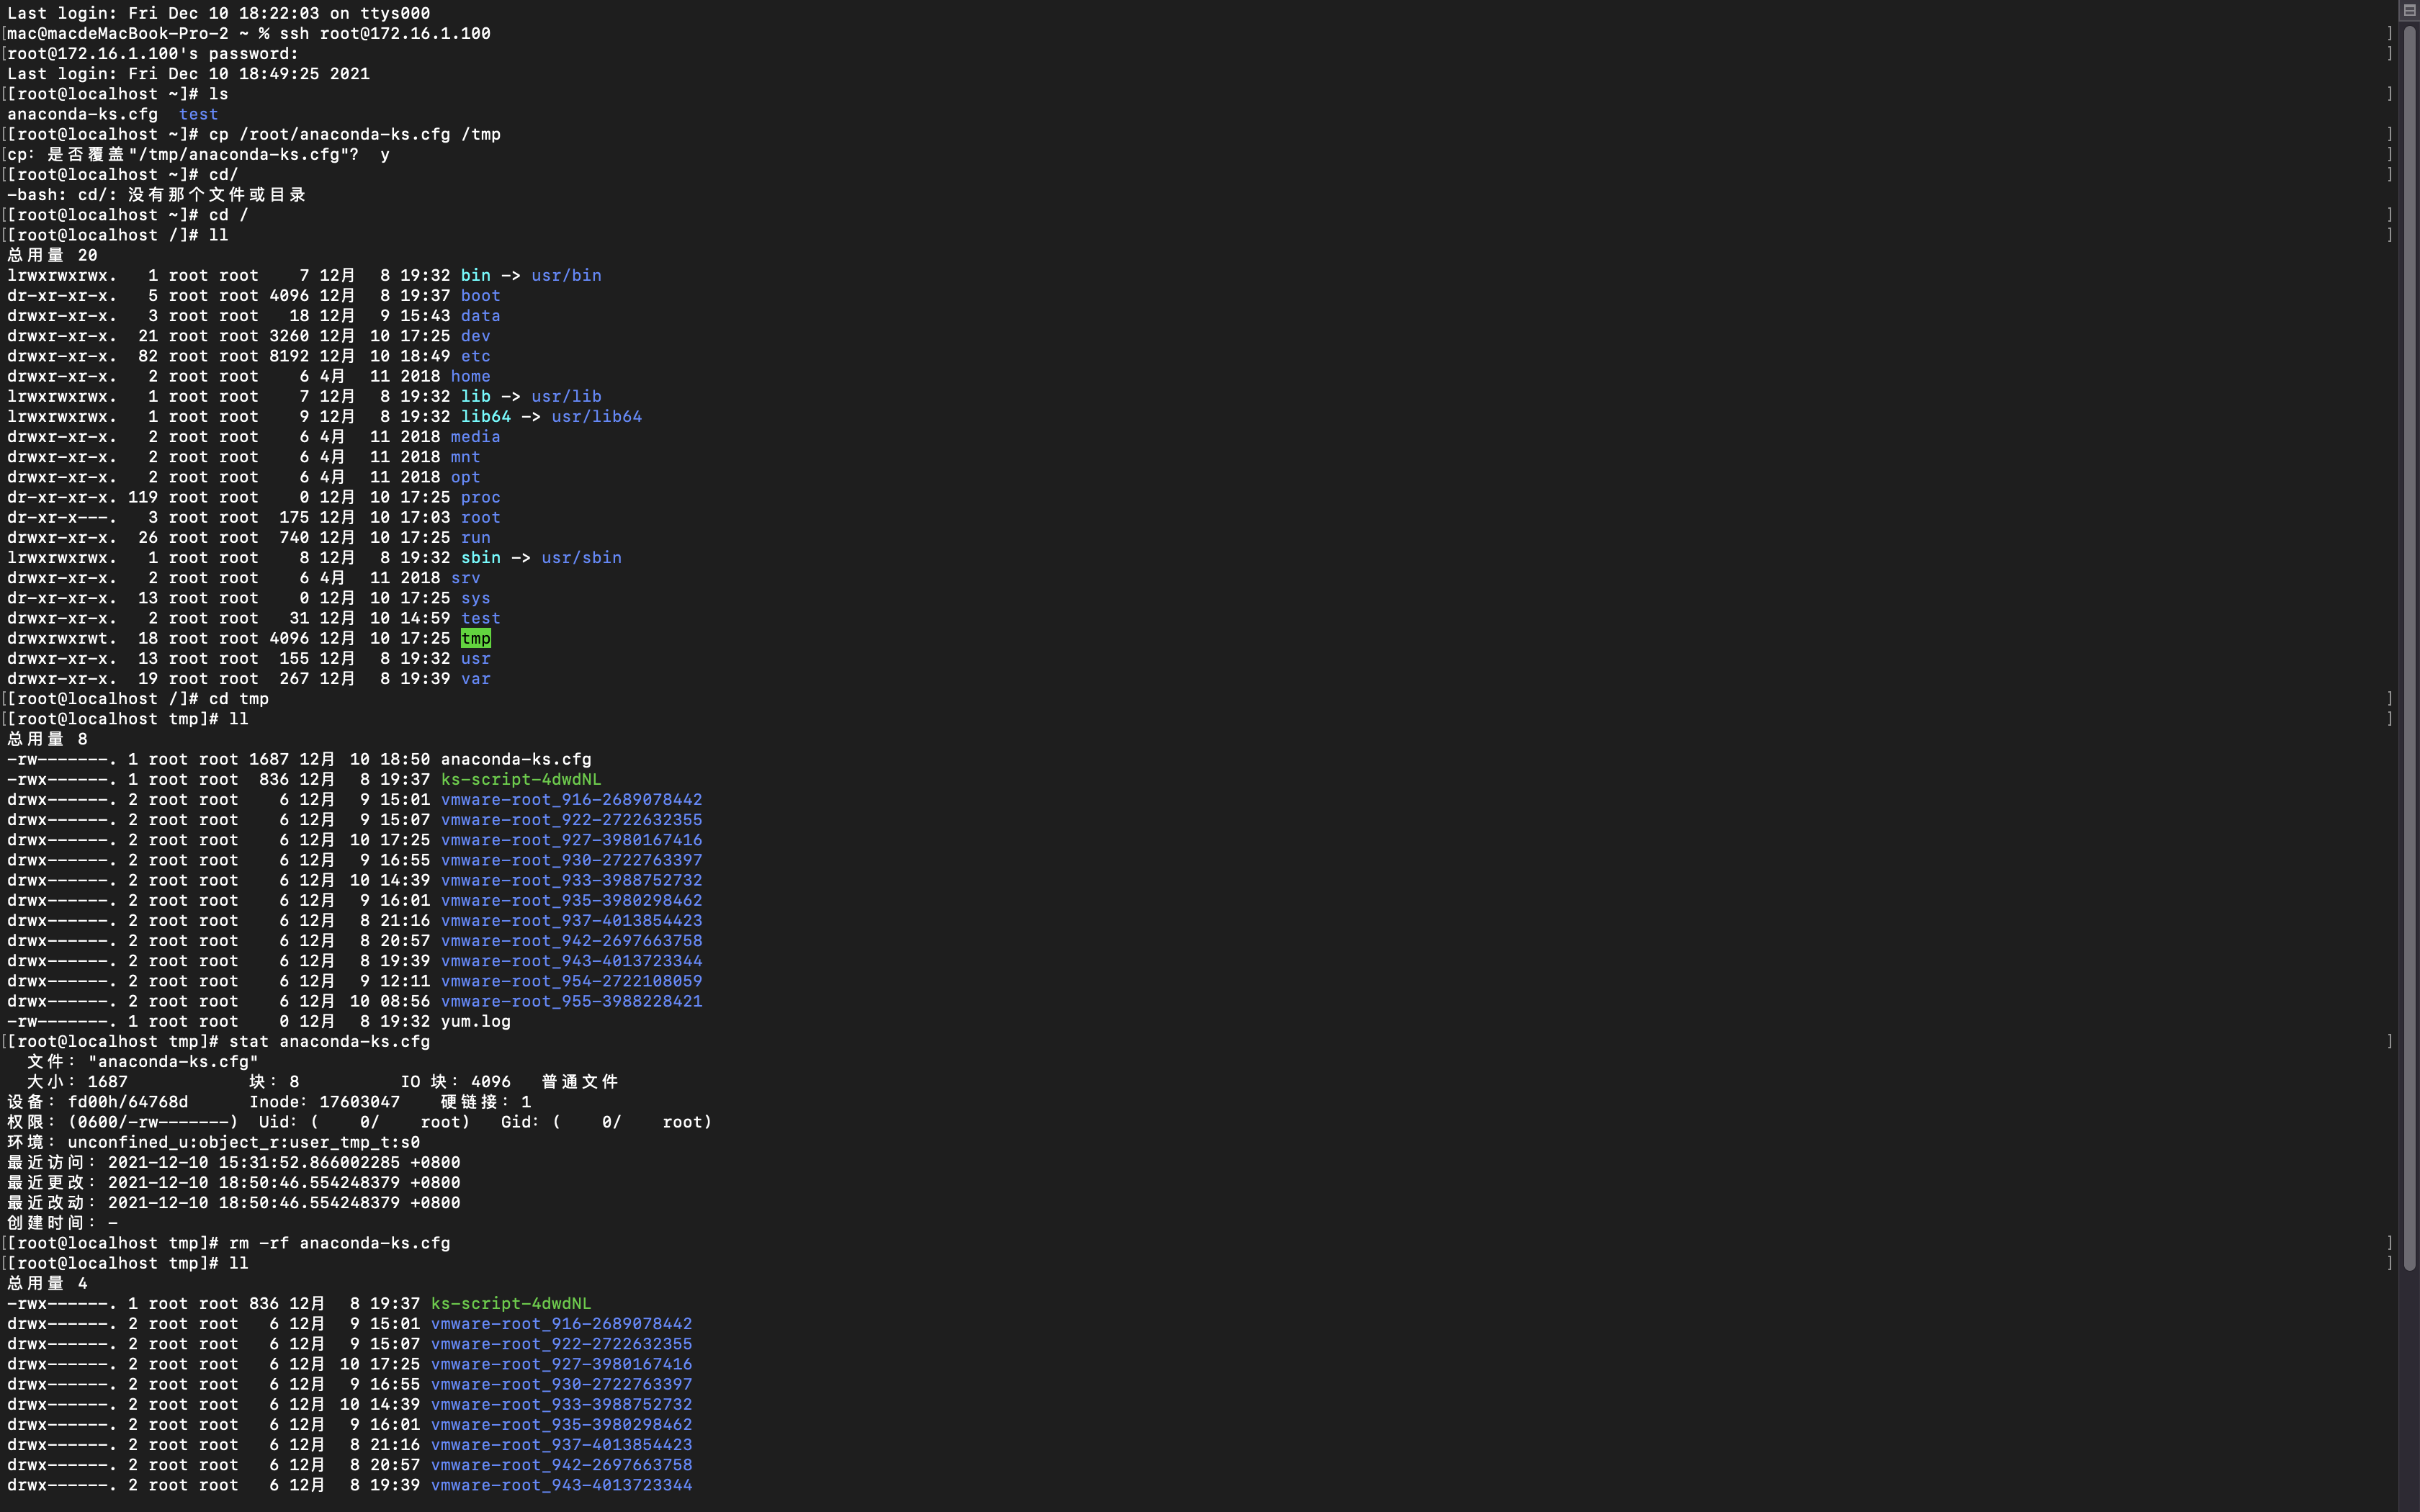Screen dimensions: 2420x1512
Task: Click the proc directory entry
Action: click(x=480, y=497)
